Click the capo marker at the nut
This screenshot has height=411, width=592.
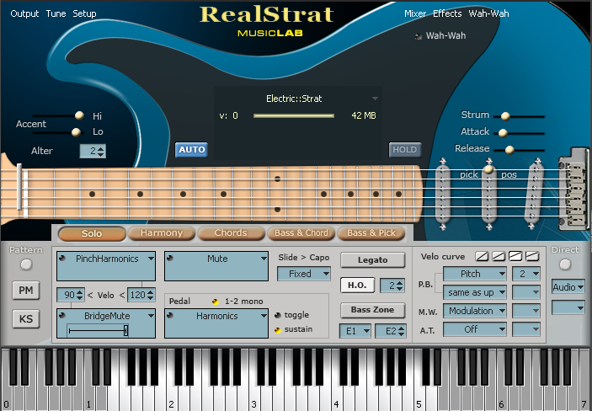click(x=19, y=187)
